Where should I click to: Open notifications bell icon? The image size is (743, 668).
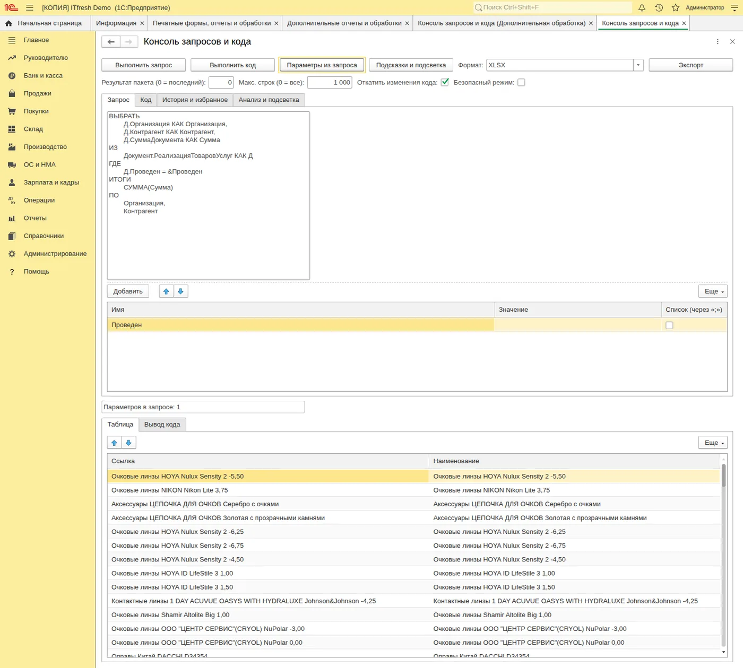(642, 7)
